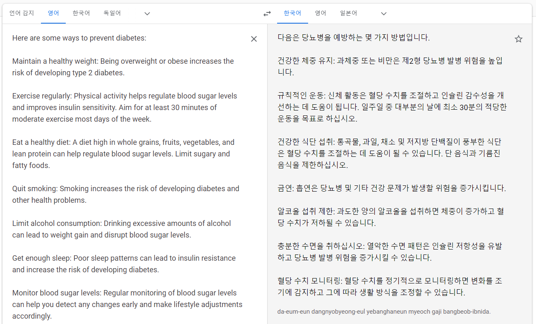Screen dimensions: 536x324
Task: Set target language to 영어
Action: coord(321,13)
